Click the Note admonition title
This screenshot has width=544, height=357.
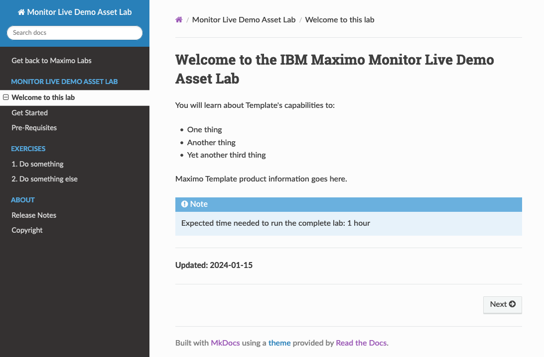coord(348,204)
